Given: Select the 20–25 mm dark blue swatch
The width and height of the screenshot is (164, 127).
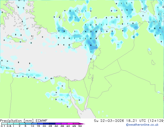Looking at the screenshot, I should [46, 124].
